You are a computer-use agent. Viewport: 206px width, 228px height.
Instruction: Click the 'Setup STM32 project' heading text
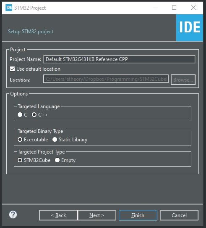(31, 32)
